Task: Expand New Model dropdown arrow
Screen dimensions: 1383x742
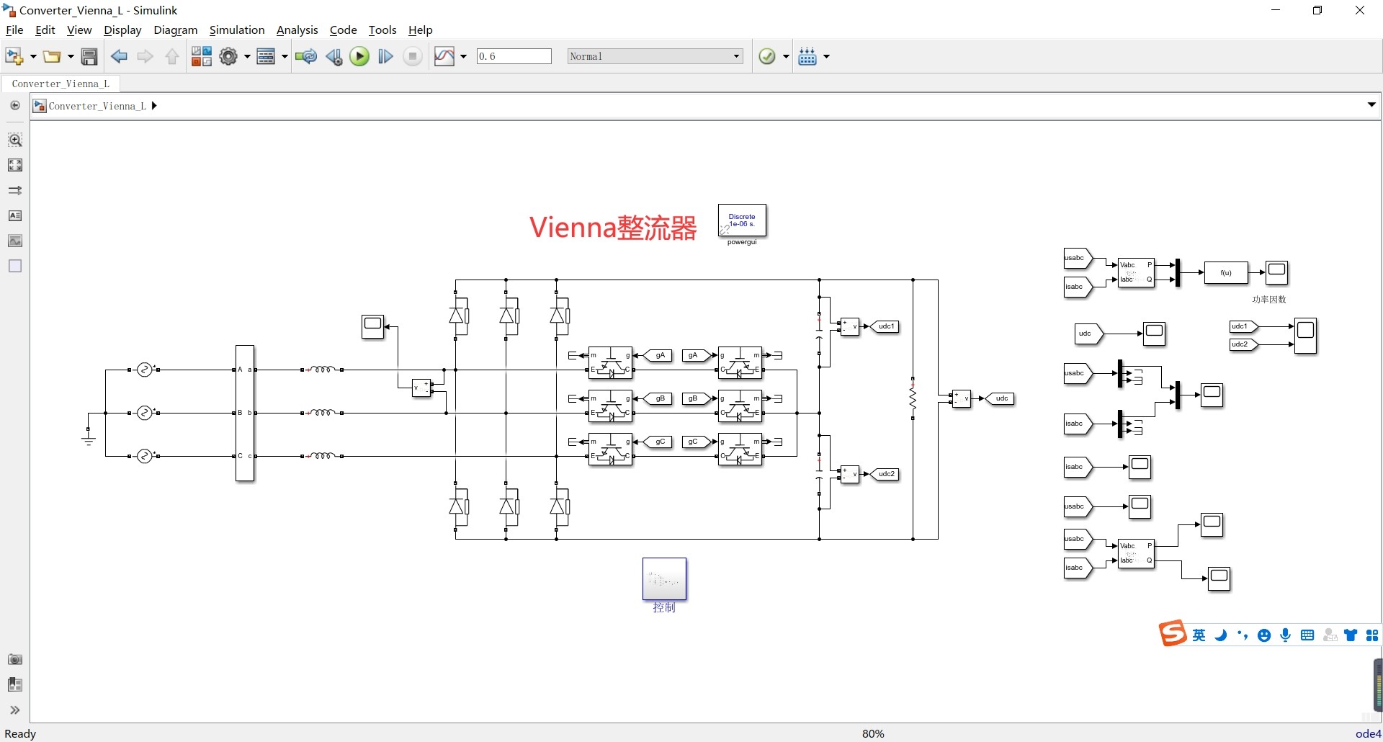Action: (x=33, y=56)
